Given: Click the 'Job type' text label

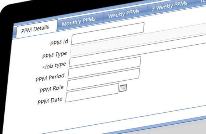Looking at the screenshot, I should [55, 66].
